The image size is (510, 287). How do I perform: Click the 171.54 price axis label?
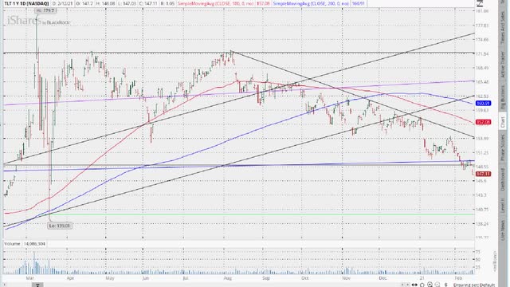pyautogui.click(x=482, y=54)
